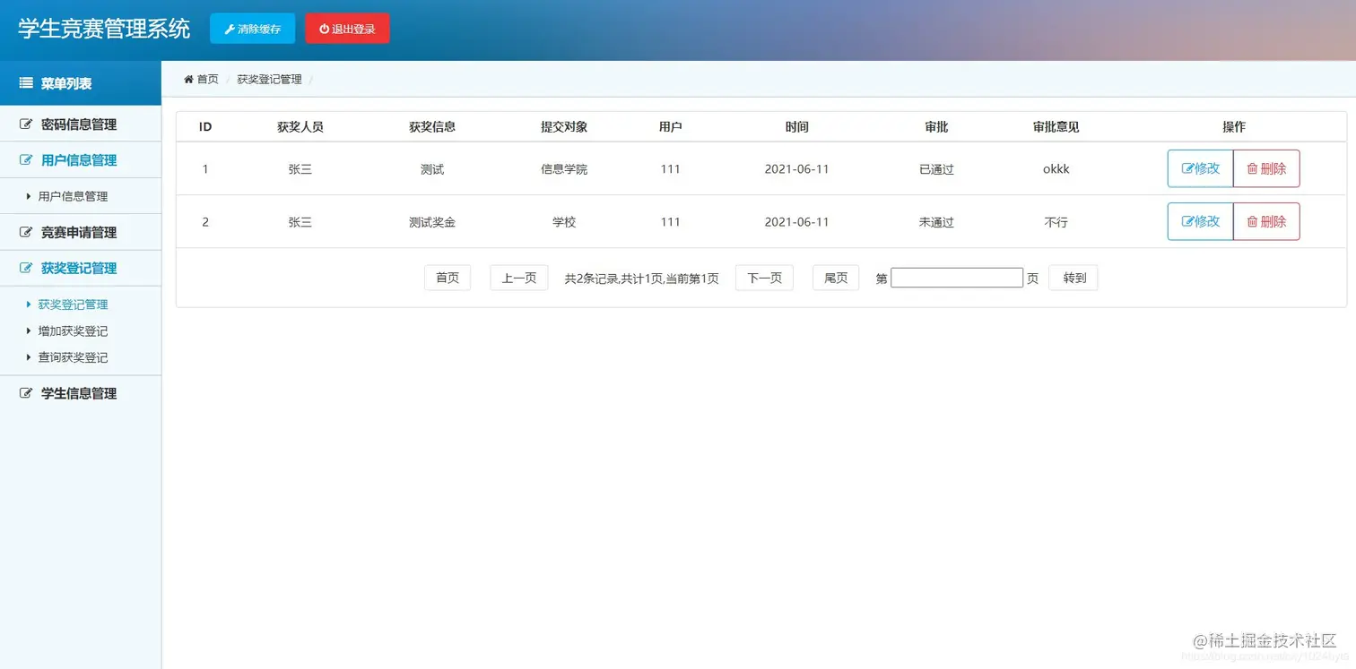This screenshot has height=669, width=1356.
Task: Go to the last page via 尾页
Action: pyautogui.click(x=835, y=278)
